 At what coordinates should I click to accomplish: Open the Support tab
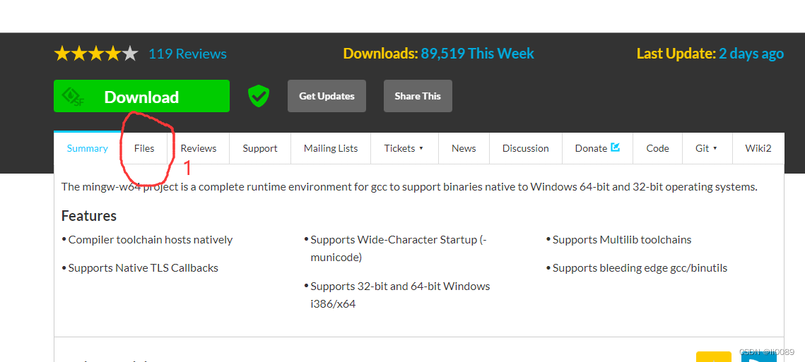tap(260, 148)
